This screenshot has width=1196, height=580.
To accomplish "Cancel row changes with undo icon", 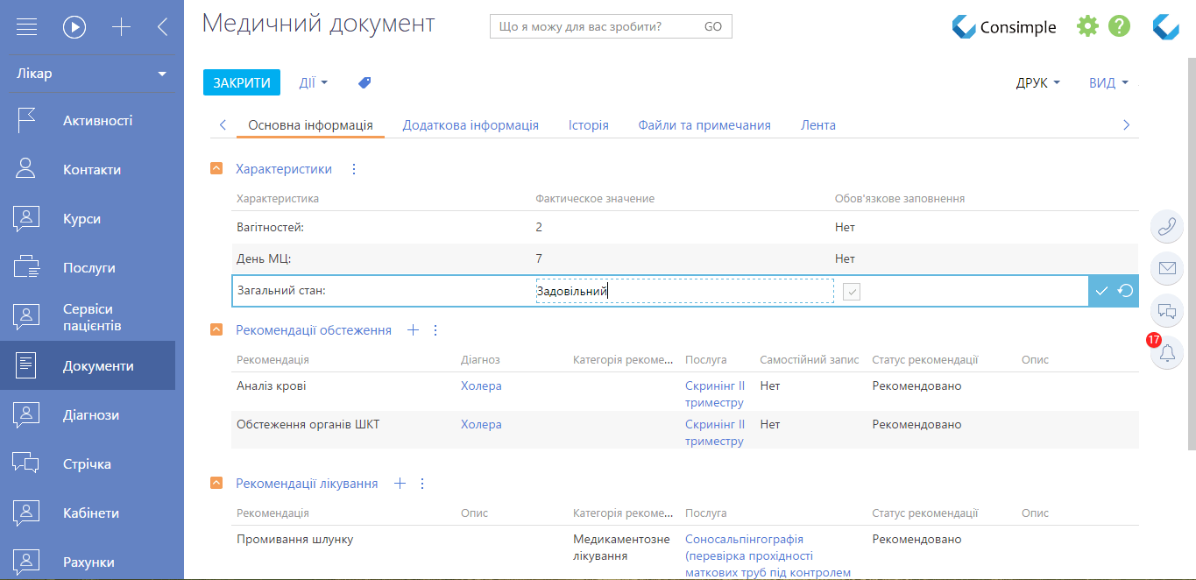I will [1126, 291].
